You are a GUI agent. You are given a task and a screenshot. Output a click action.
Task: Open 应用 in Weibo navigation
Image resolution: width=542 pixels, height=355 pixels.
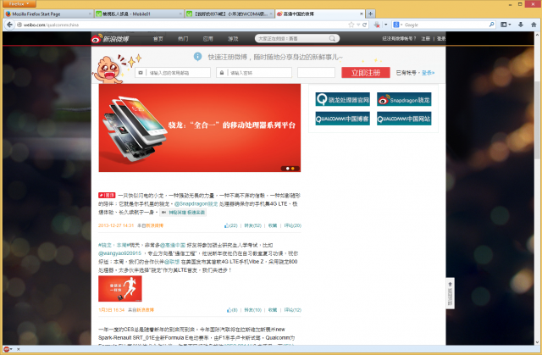tap(207, 39)
